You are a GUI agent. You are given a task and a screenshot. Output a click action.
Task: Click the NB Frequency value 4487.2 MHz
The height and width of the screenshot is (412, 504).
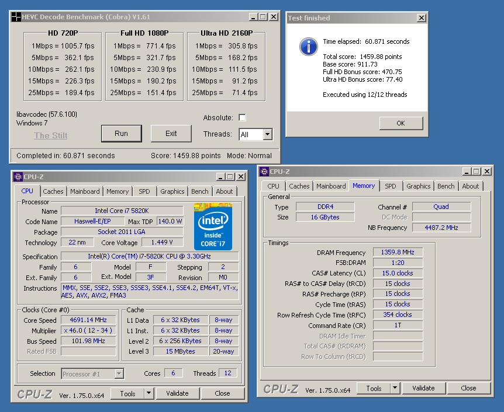point(441,228)
